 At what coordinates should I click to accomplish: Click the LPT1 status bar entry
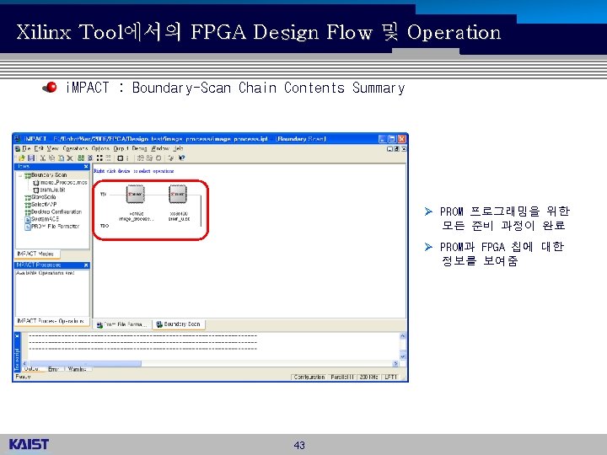pos(390,377)
